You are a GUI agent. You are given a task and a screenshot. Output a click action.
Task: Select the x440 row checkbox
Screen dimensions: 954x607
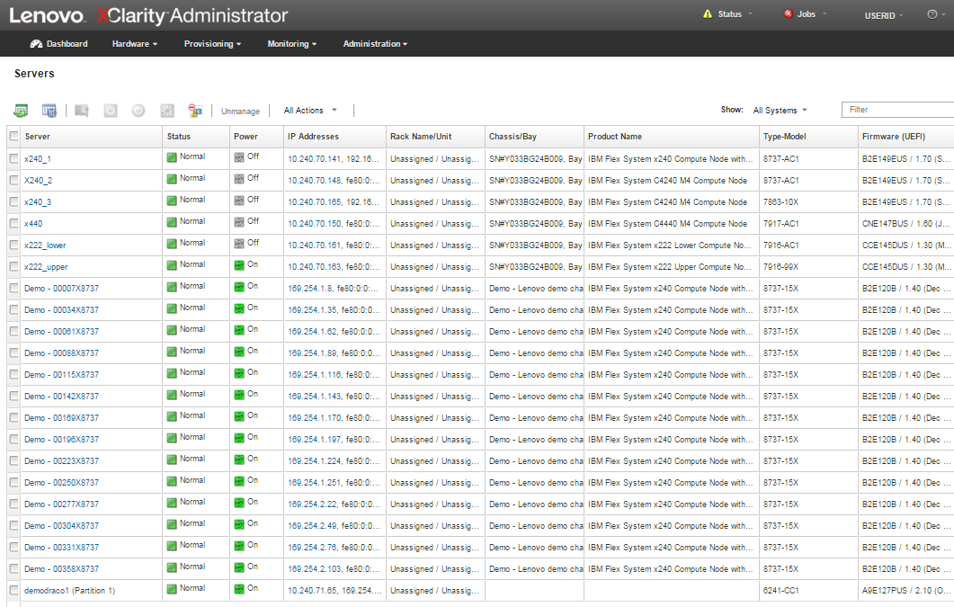pos(13,223)
